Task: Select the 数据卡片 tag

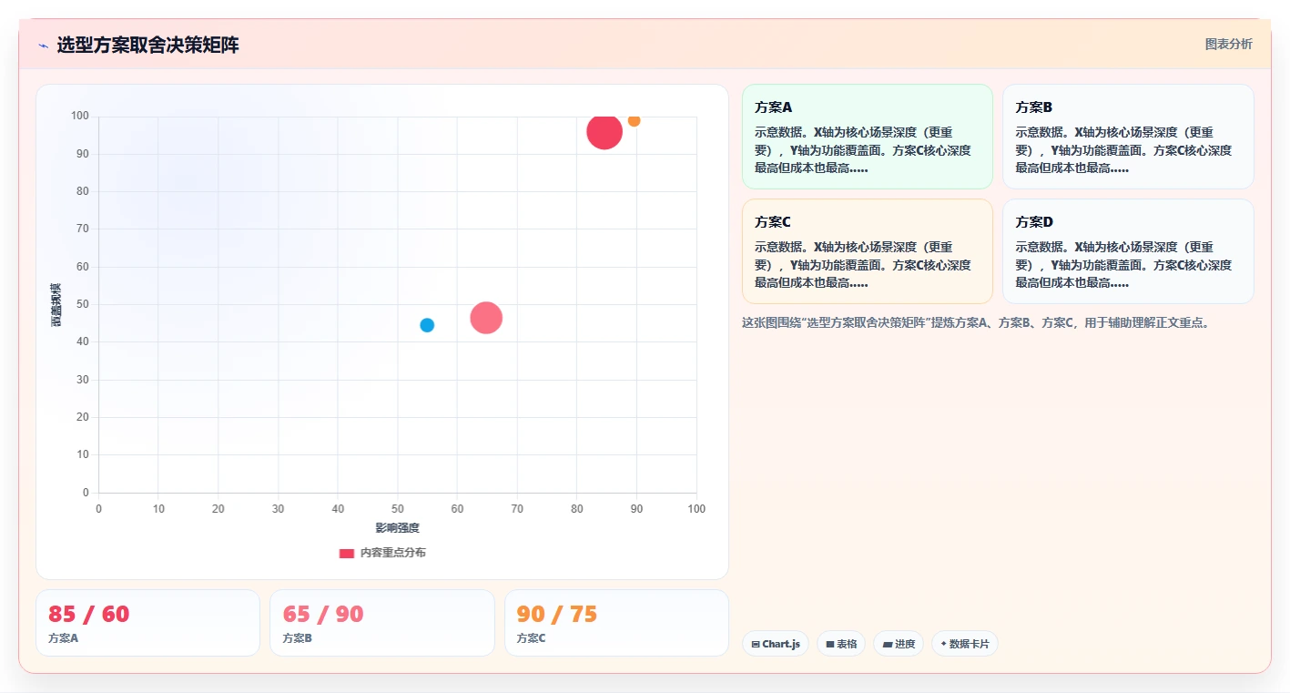Action: click(965, 644)
